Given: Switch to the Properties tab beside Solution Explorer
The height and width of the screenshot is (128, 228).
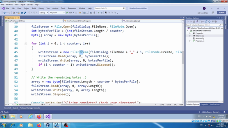Looking at the screenshot, I should (x=204, y=105).
